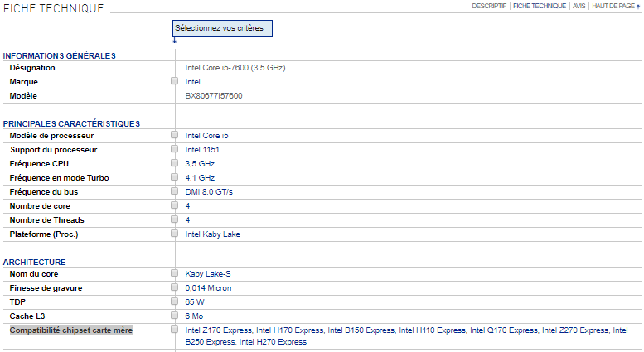Image resolution: width=644 pixels, height=352 pixels.
Task: Click the FICHE TECHNIQUE page title
Action: click(x=54, y=8)
